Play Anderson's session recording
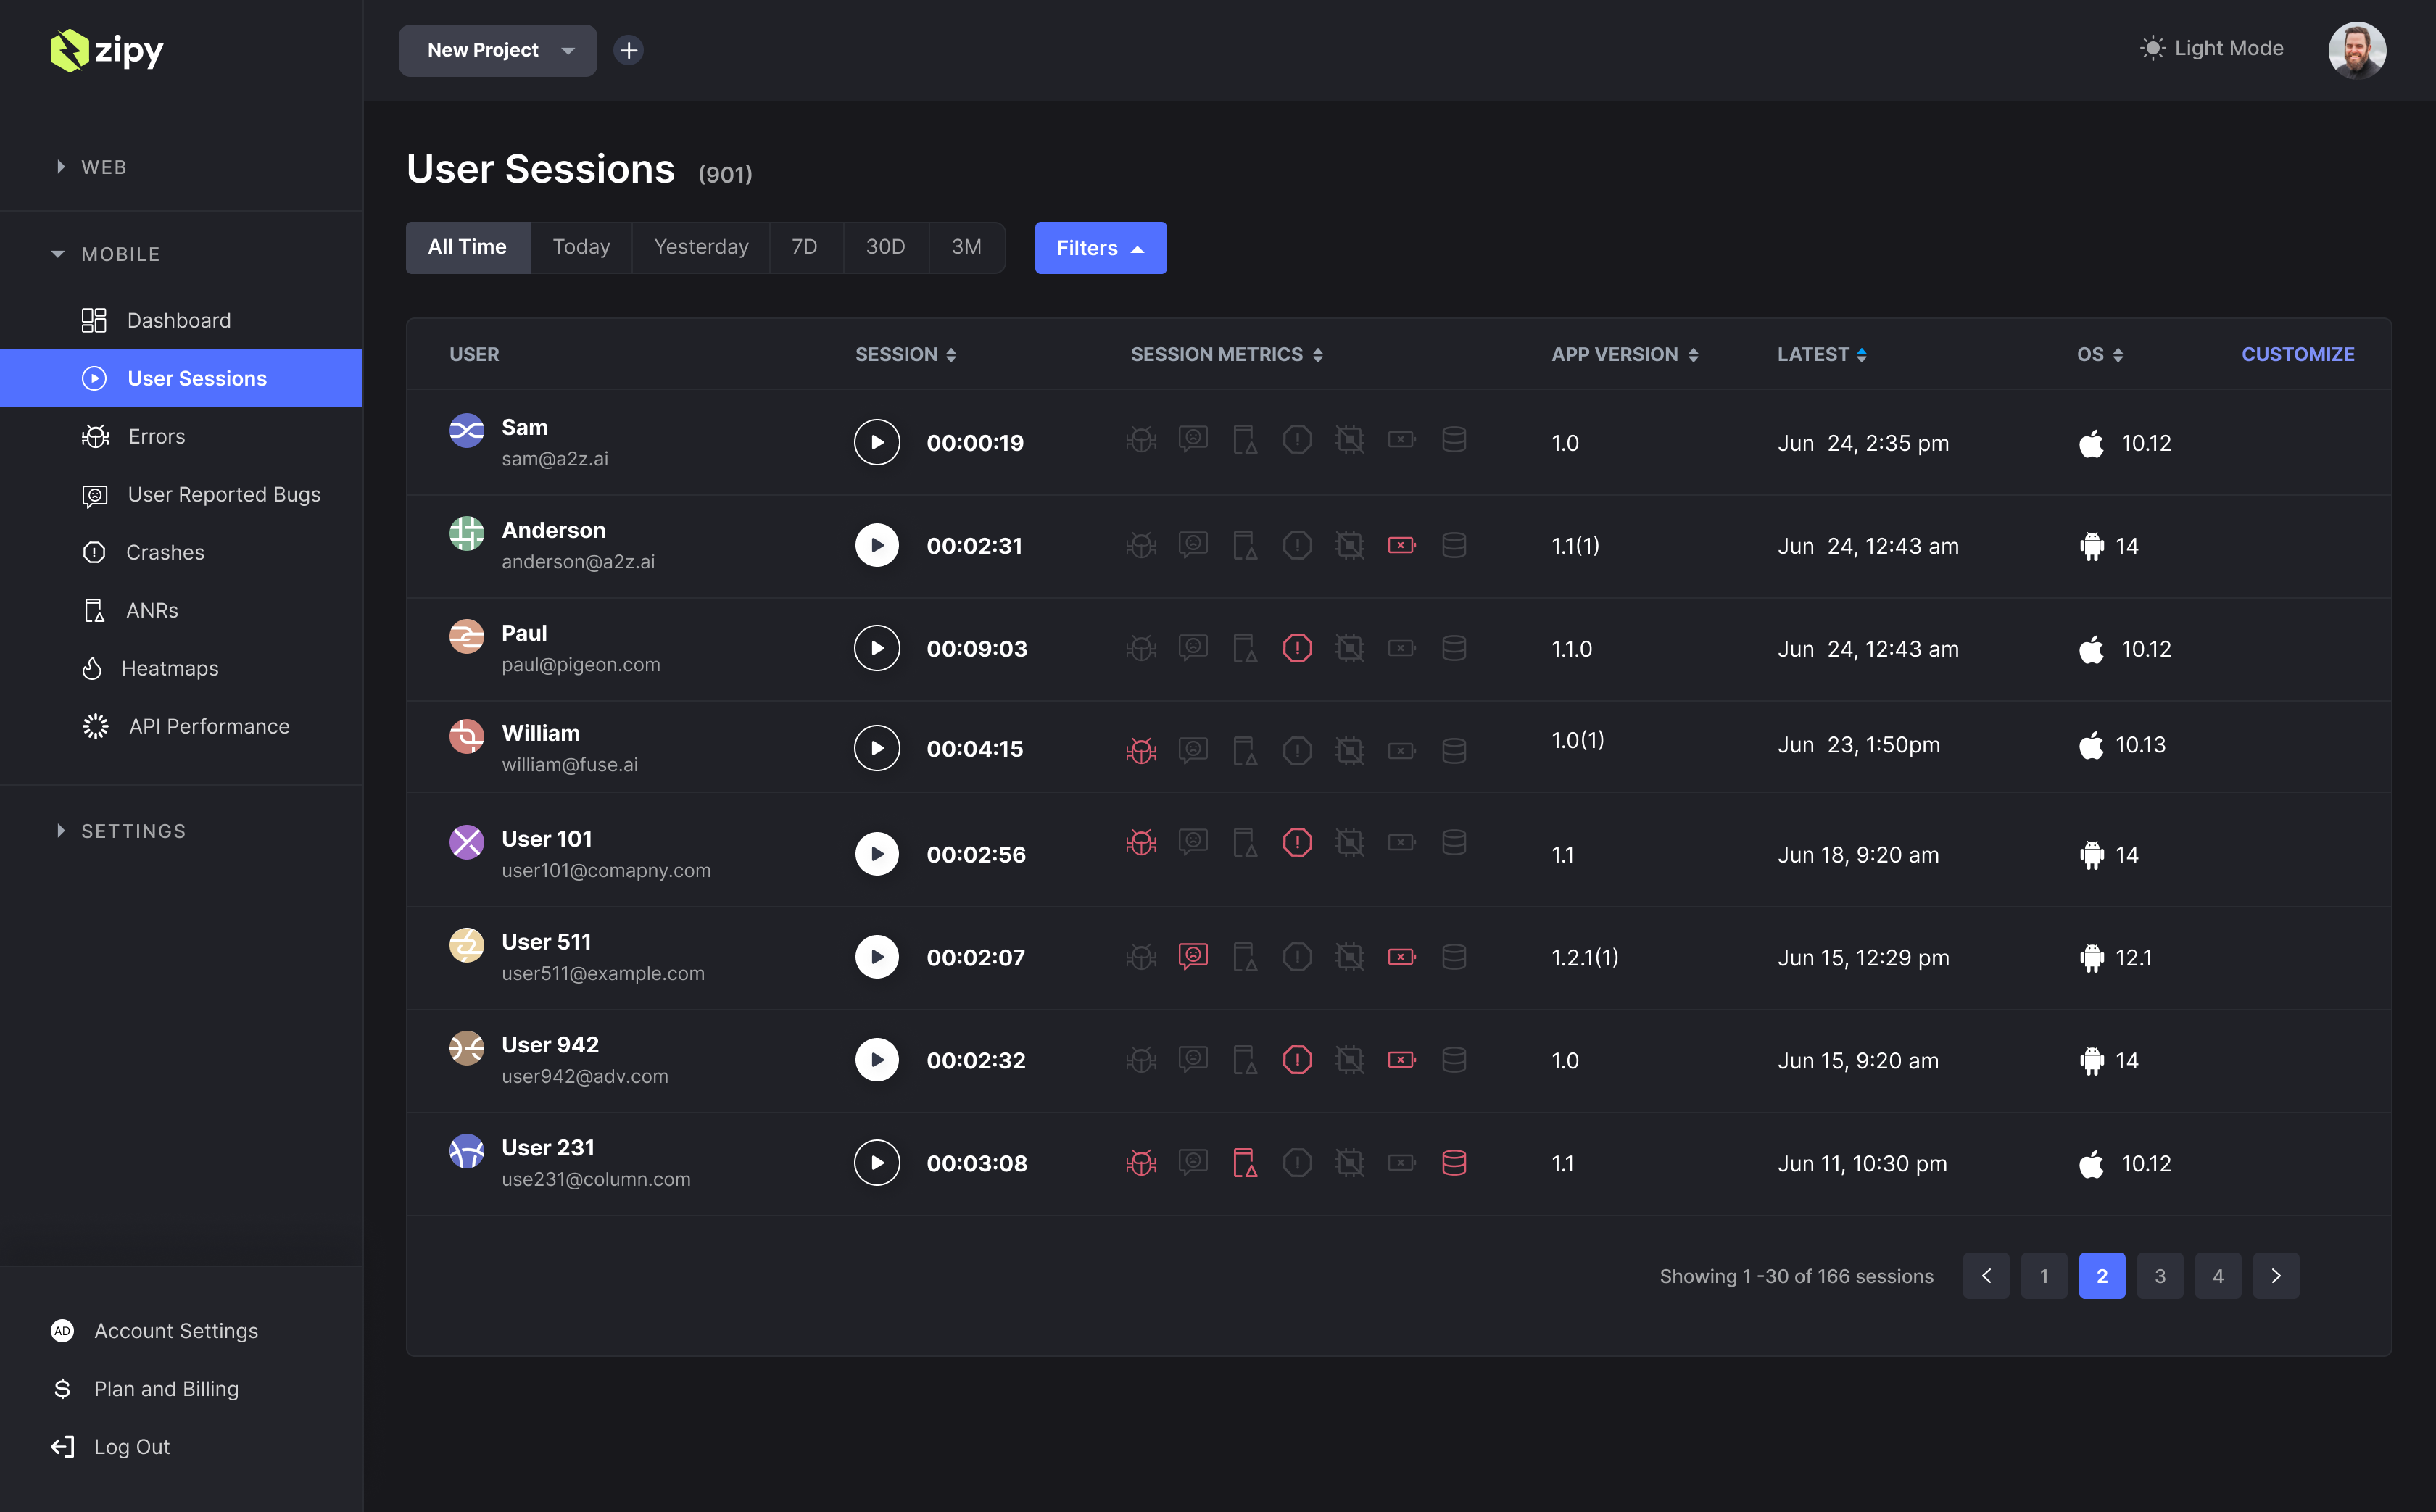This screenshot has height=1512, width=2436. click(x=877, y=545)
